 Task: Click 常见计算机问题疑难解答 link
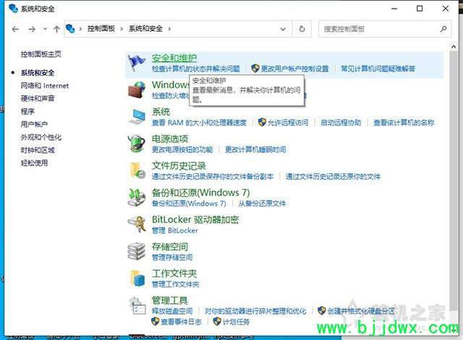[378, 69]
